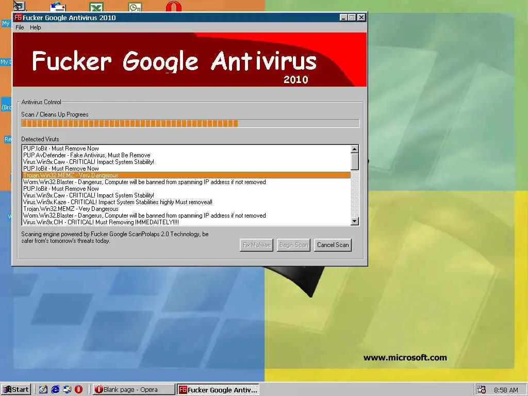Click the virus list scrollbar thumb
Screen dimensions: 528x396
[355, 161]
